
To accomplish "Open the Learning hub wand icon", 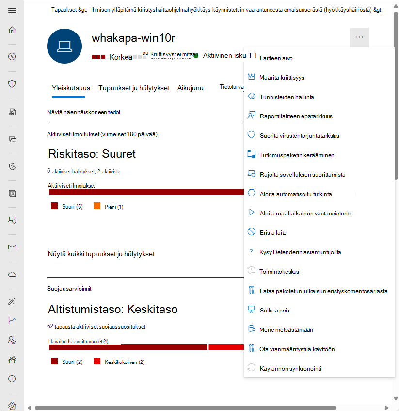I will (13, 301).
